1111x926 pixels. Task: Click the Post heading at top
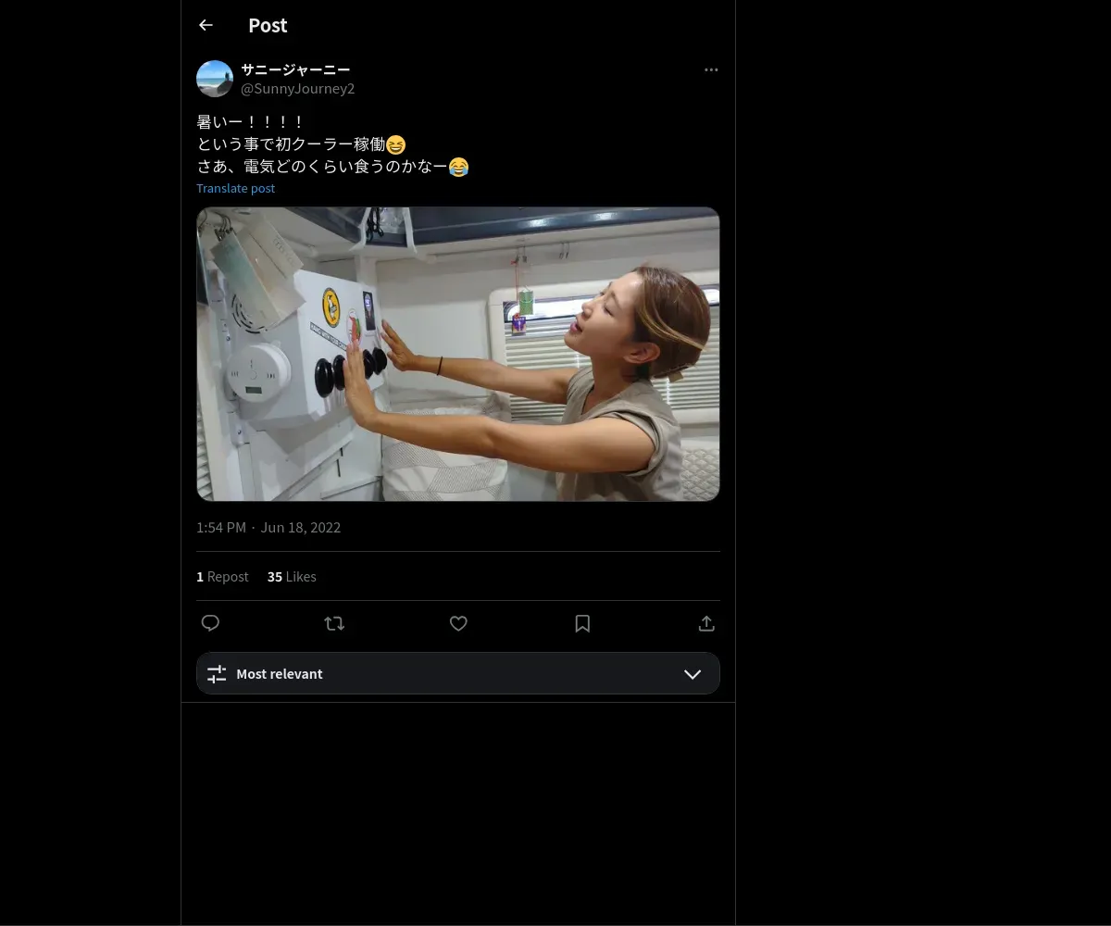click(x=268, y=25)
